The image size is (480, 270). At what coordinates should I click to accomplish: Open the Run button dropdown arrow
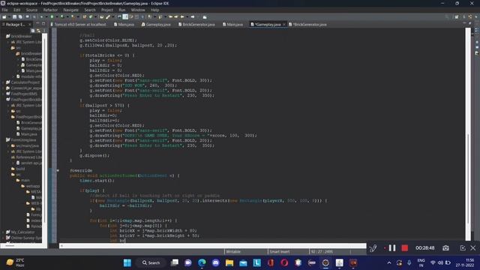(57, 16)
